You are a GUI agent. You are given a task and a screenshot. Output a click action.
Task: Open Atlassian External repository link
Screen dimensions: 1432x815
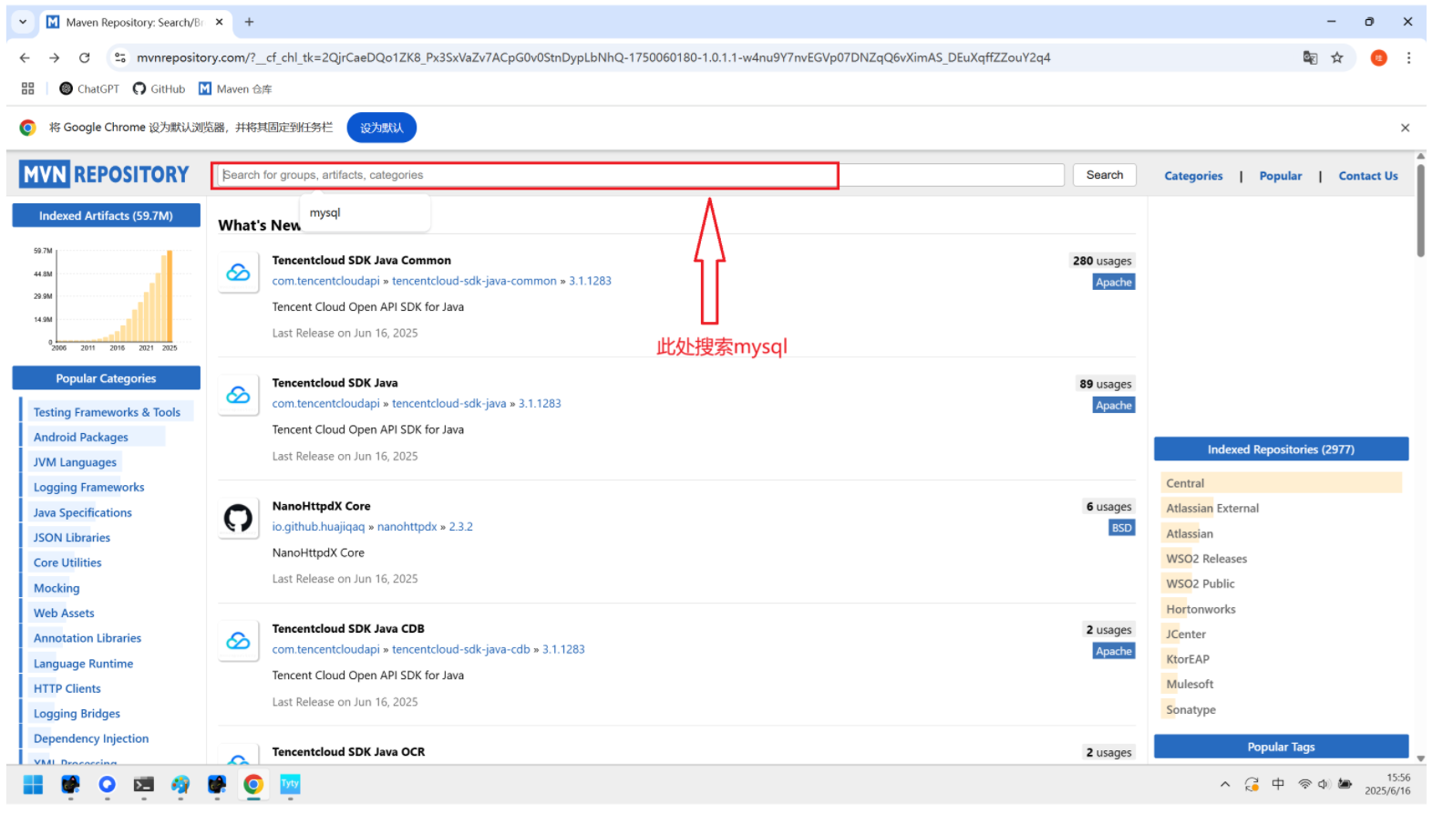point(1212,509)
